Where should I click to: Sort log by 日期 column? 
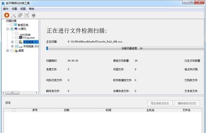click(67, 110)
